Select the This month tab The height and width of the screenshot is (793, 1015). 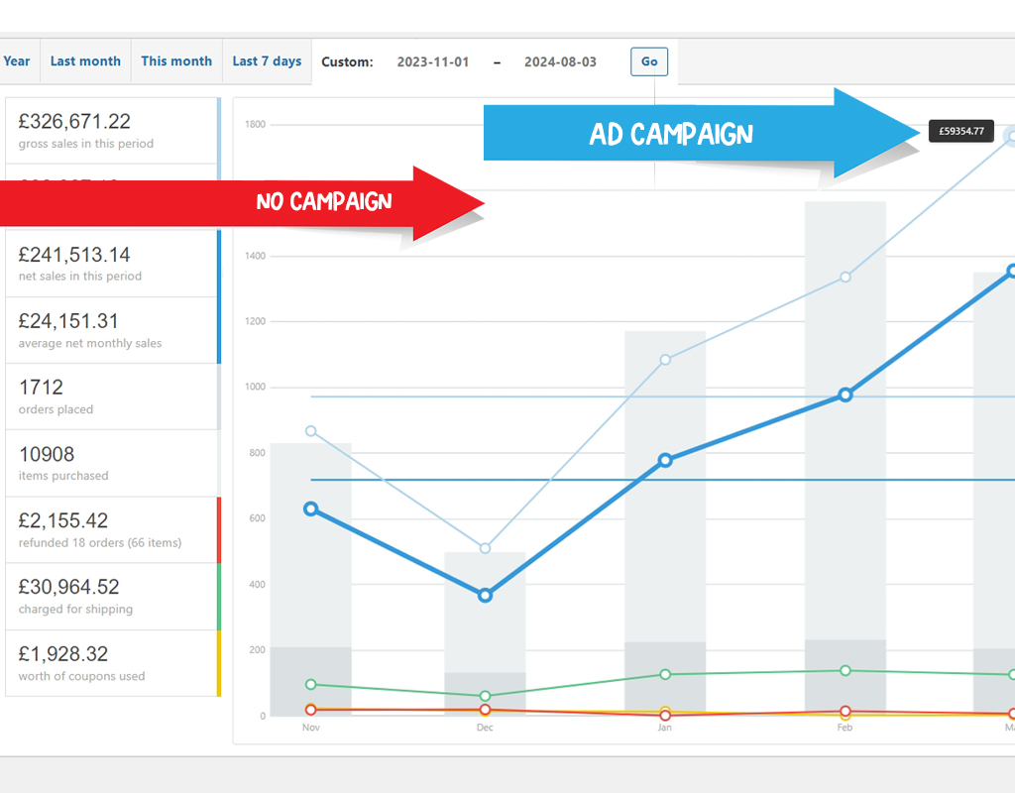coord(176,61)
